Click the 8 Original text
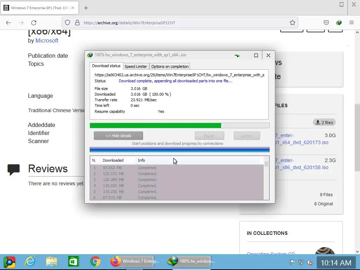The height and width of the screenshot is (270, 360). click(x=323, y=204)
